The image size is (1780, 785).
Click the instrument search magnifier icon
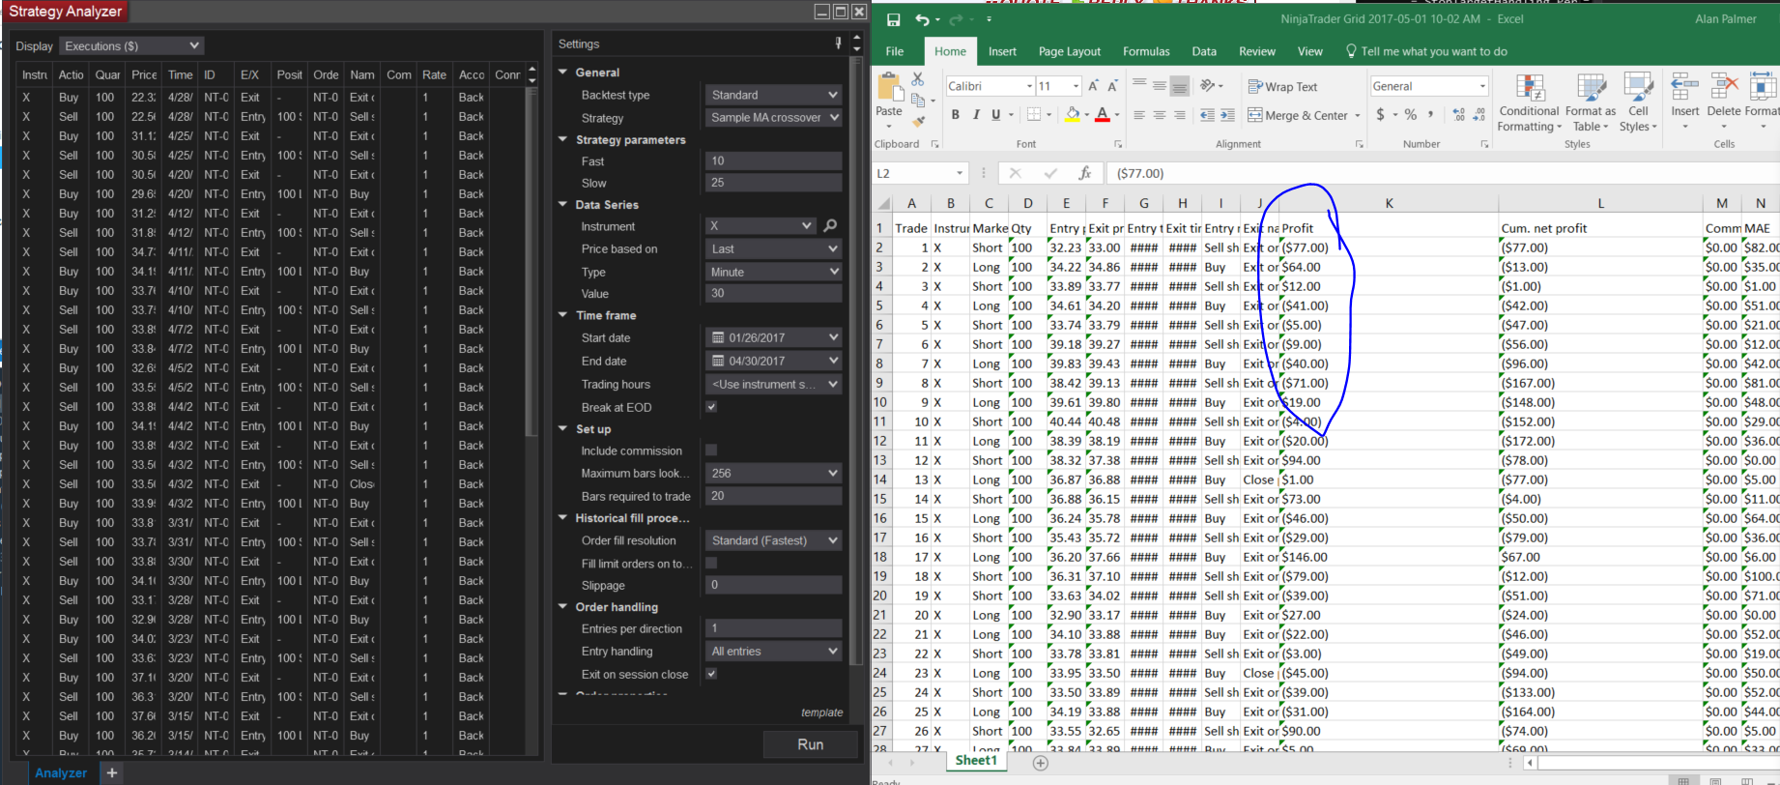point(830,226)
